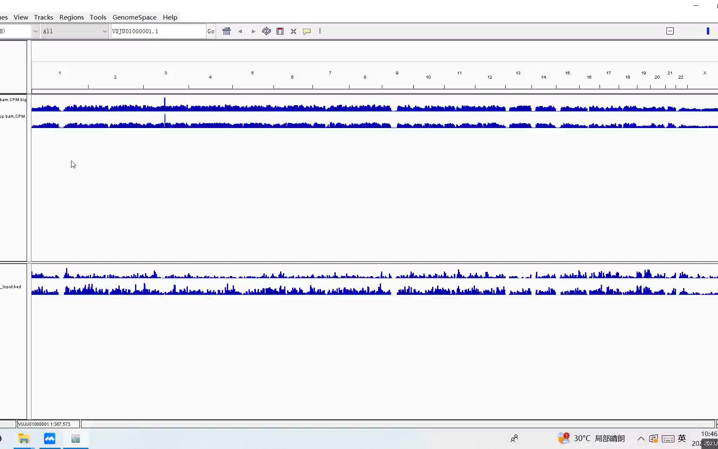This screenshot has width=718, height=449.
Task: Click the Refresh view icon
Action: 266,31
